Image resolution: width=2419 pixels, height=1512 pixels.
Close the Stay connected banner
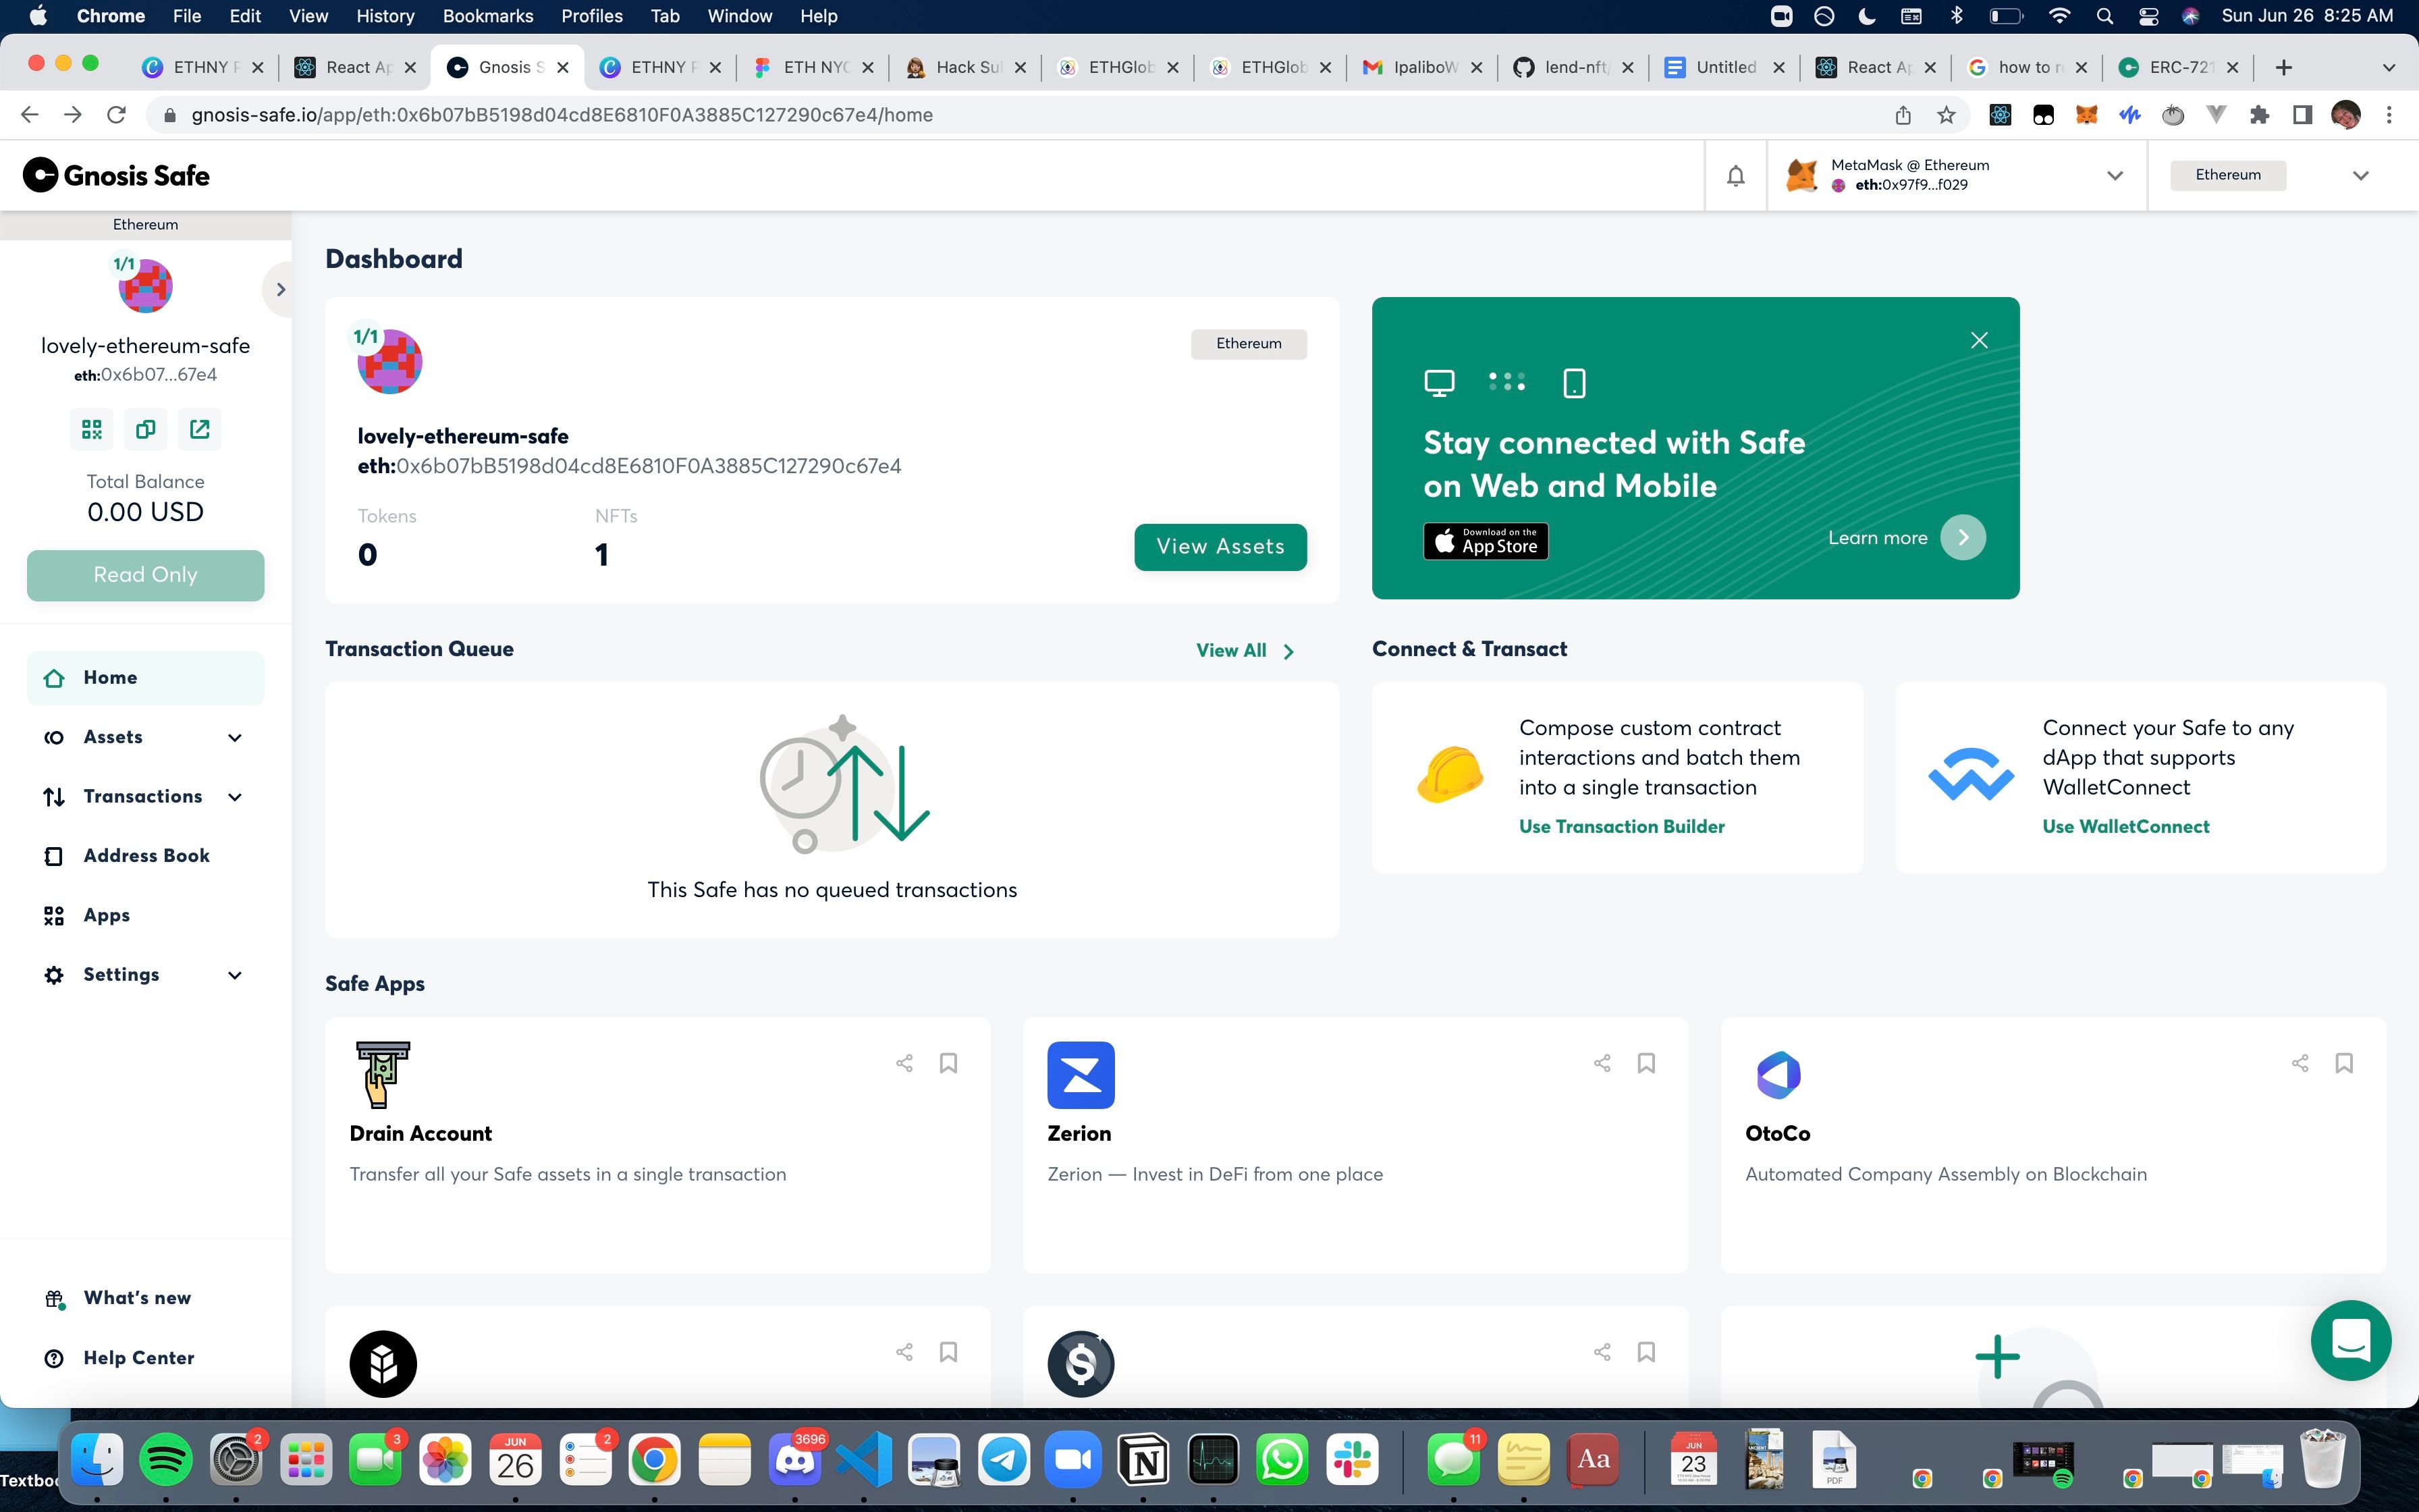point(1979,340)
